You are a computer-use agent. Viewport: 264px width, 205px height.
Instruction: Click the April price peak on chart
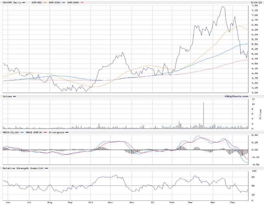[x=222, y=6]
